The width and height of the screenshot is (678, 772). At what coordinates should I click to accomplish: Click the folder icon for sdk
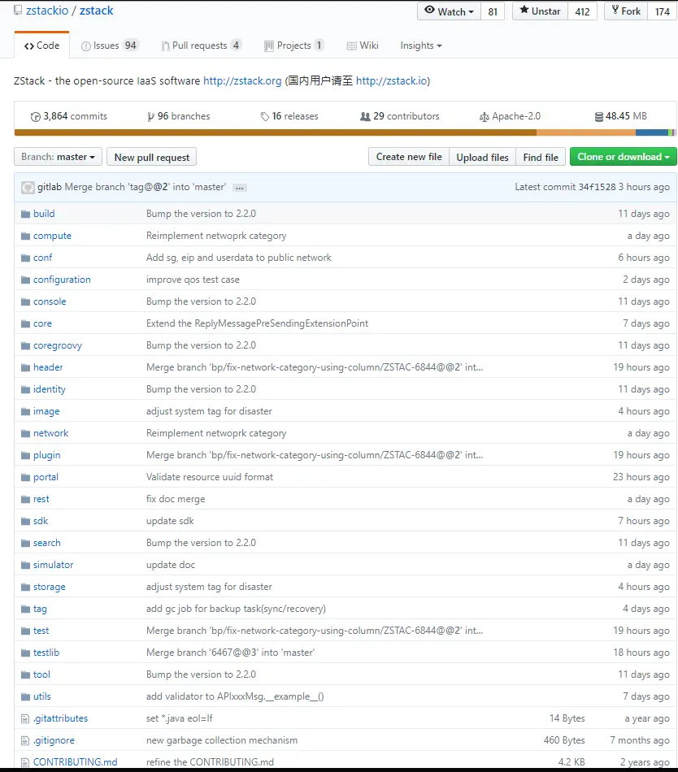(25, 521)
